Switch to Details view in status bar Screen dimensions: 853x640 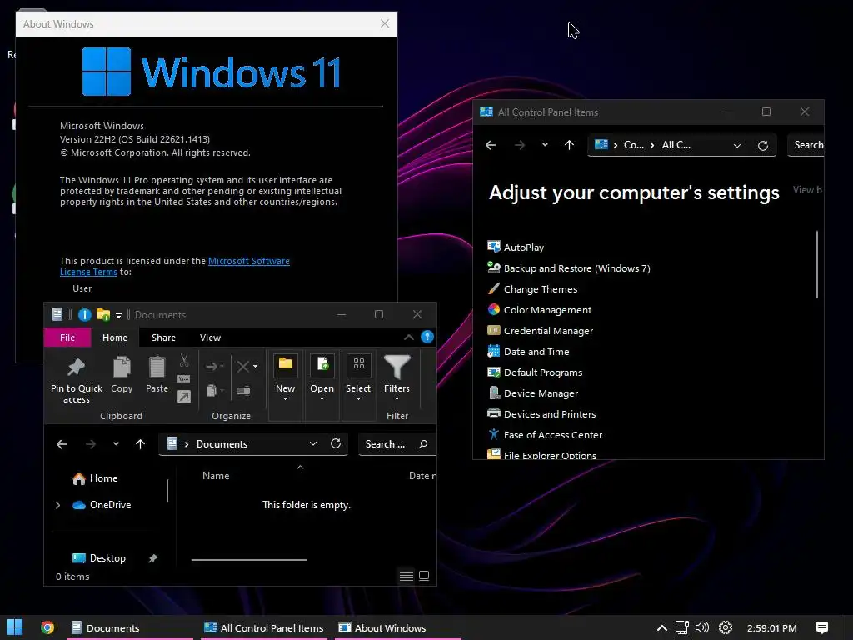pyautogui.click(x=407, y=576)
